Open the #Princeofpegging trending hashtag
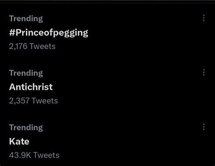Screen dimensions: 215x166 (x=49, y=33)
